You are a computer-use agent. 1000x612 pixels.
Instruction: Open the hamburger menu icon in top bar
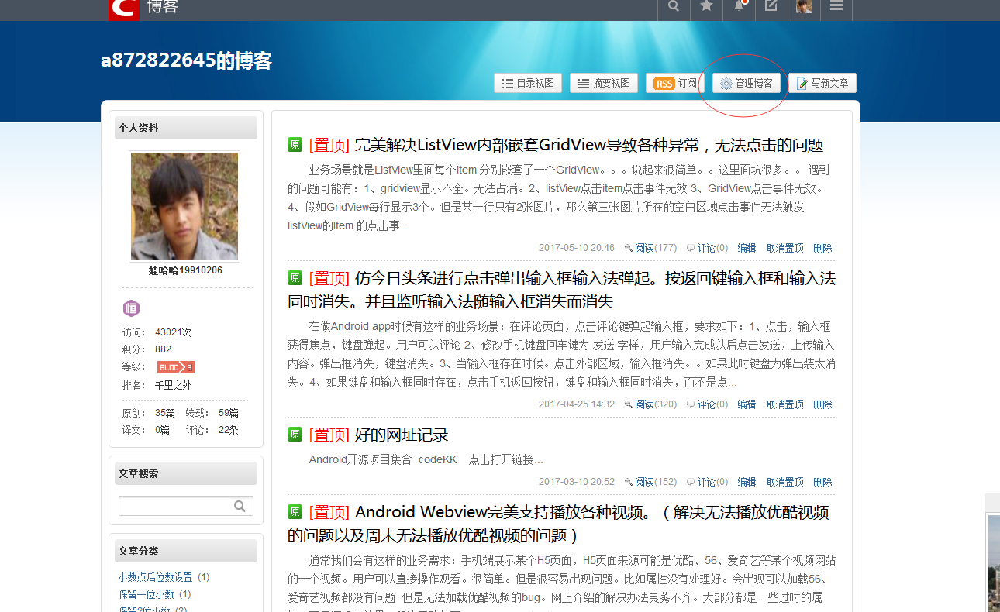[836, 6]
